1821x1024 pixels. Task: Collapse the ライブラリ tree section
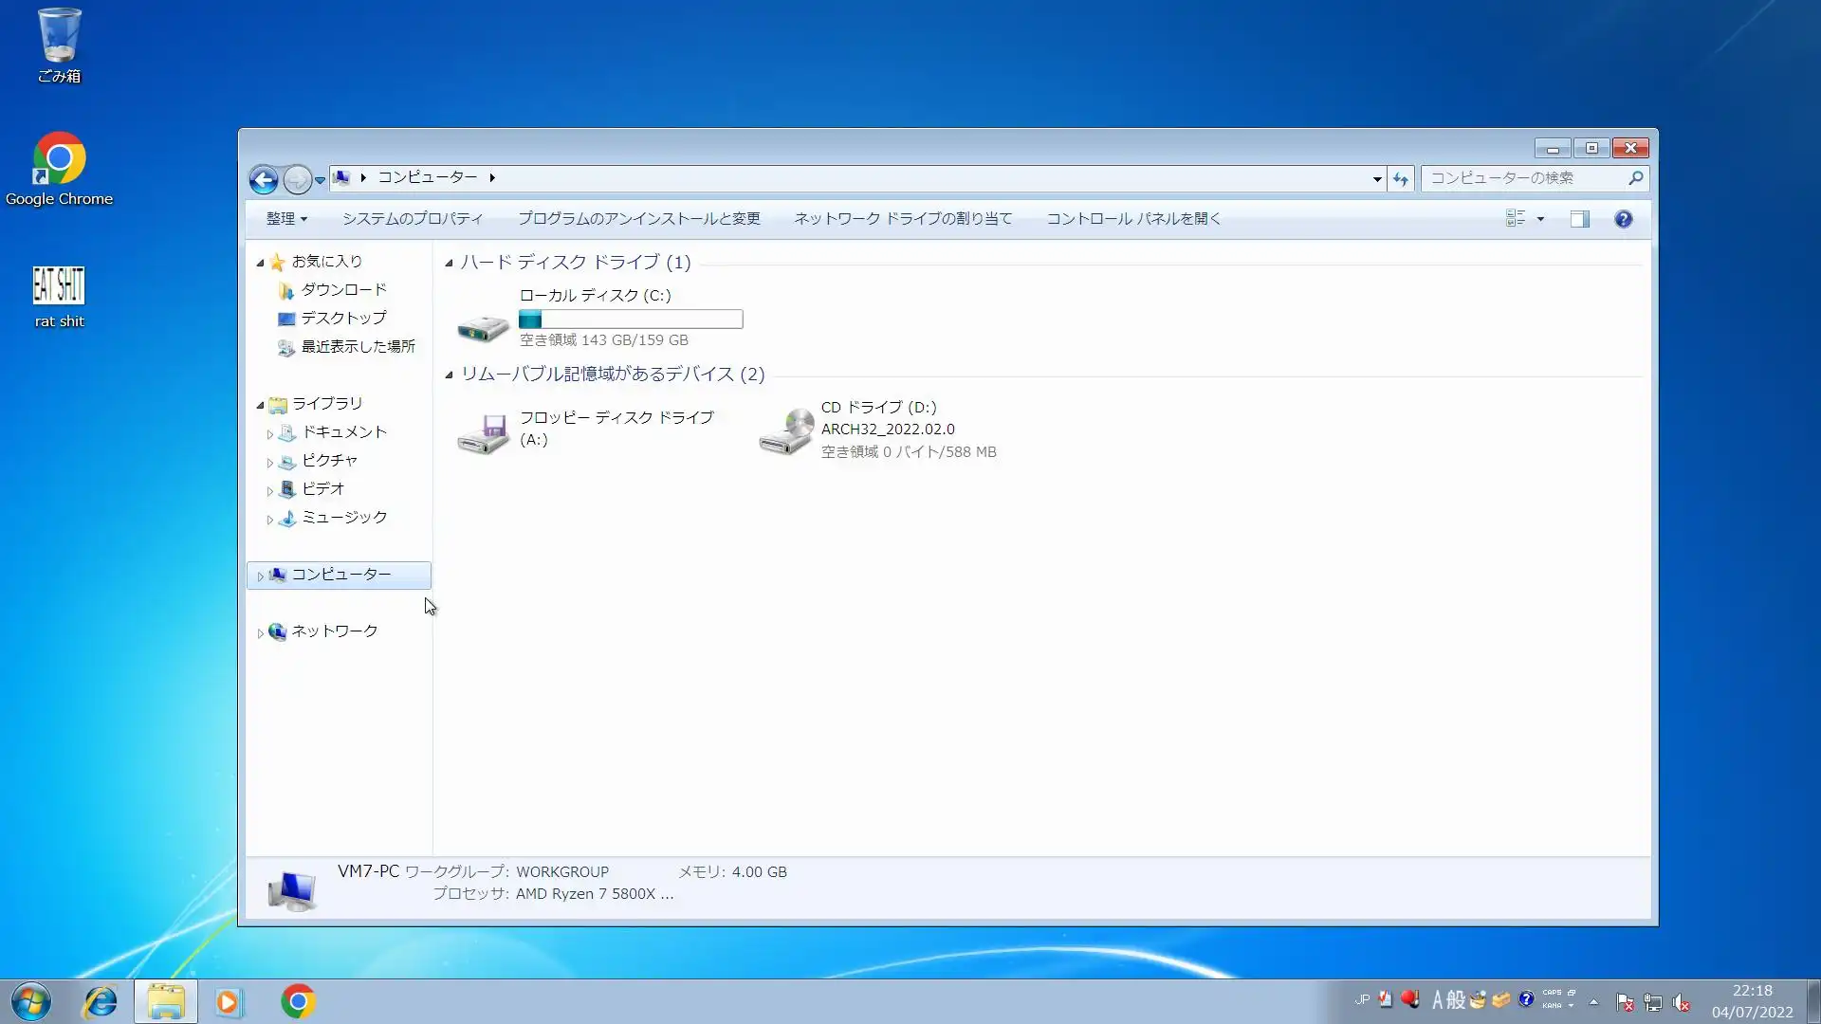point(260,405)
